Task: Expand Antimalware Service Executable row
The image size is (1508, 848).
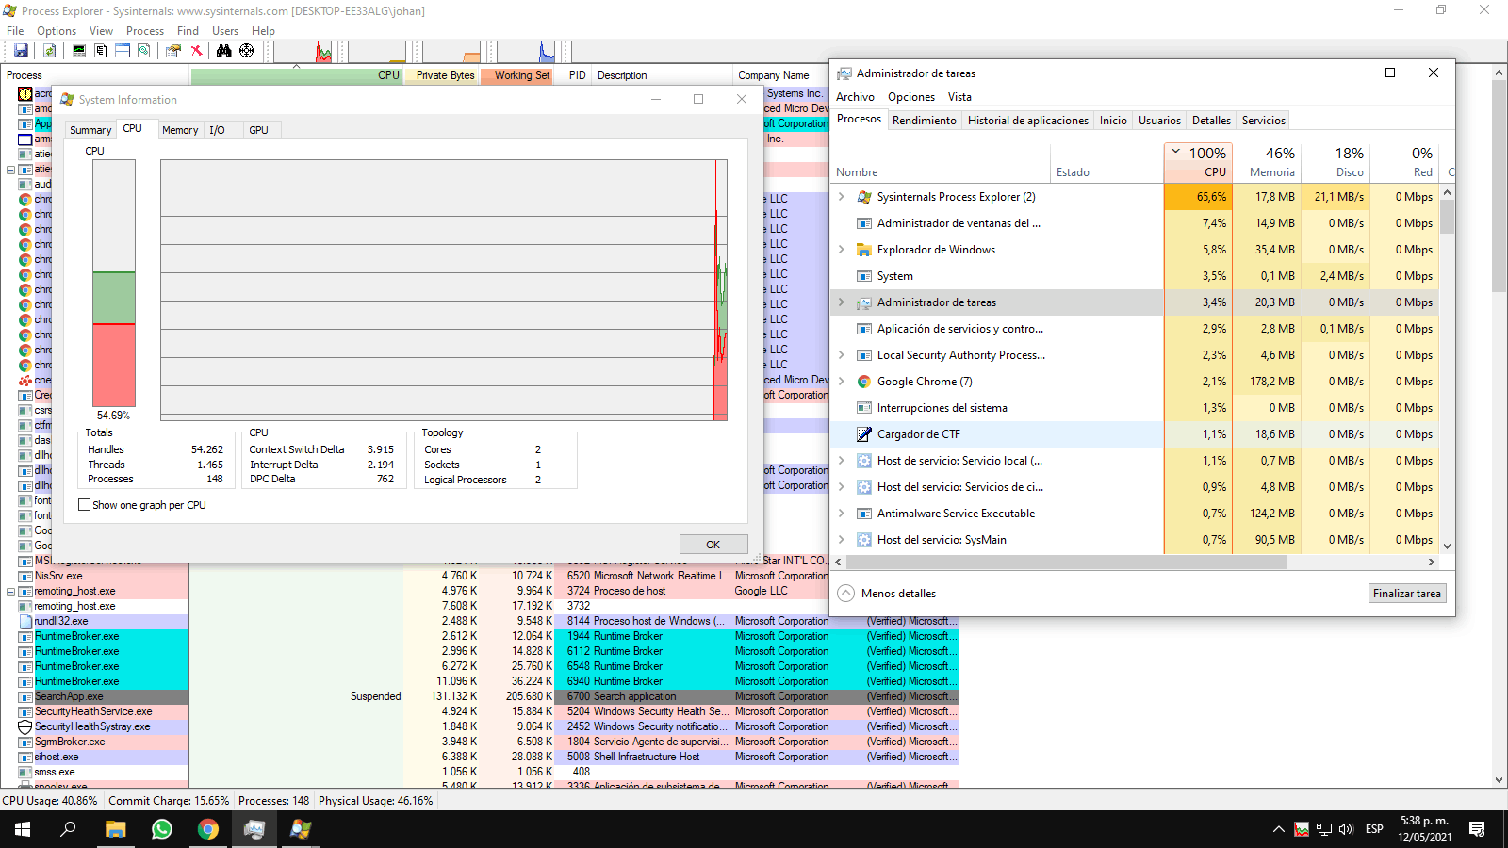Action: [x=842, y=514]
